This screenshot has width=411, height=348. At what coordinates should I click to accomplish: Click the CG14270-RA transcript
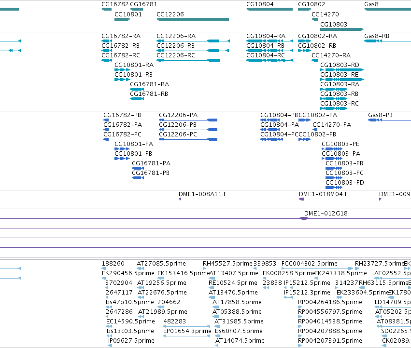[x=315, y=60]
